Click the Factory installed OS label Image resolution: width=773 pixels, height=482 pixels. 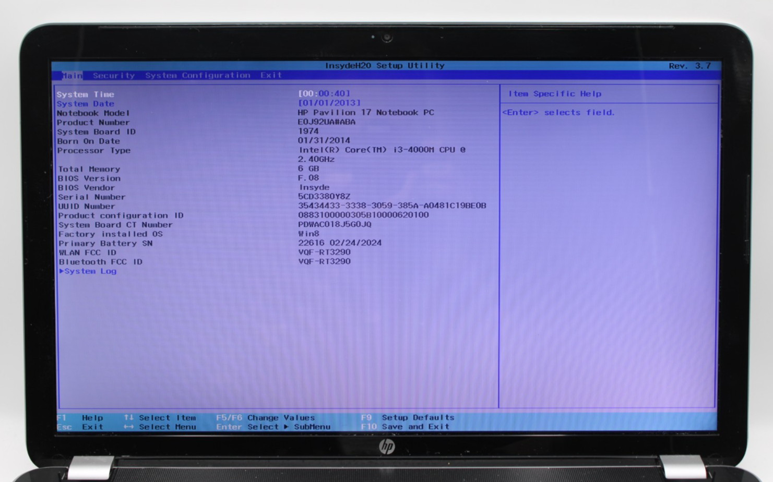point(110,235)
